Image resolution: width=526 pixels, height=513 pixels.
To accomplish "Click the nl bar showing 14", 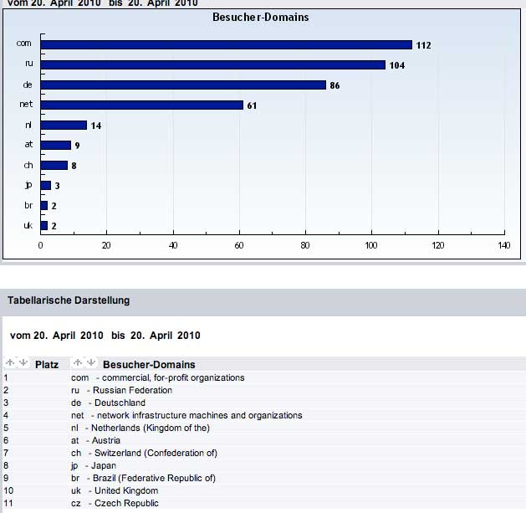I will 64,125.
